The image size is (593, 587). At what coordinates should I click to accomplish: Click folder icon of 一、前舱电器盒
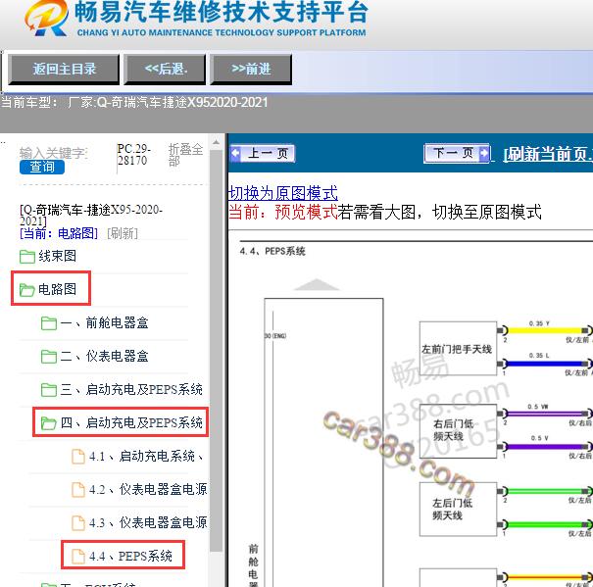click(x=49, y=323)
